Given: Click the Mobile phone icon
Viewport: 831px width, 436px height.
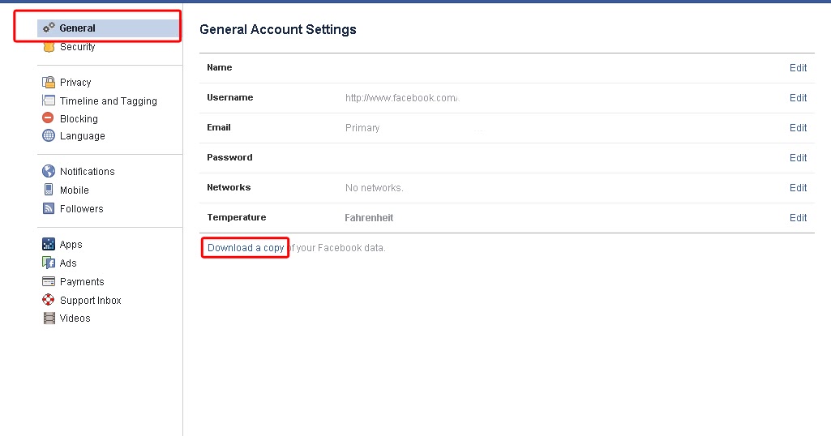Looking at the screenshot, I should point(49,190).
